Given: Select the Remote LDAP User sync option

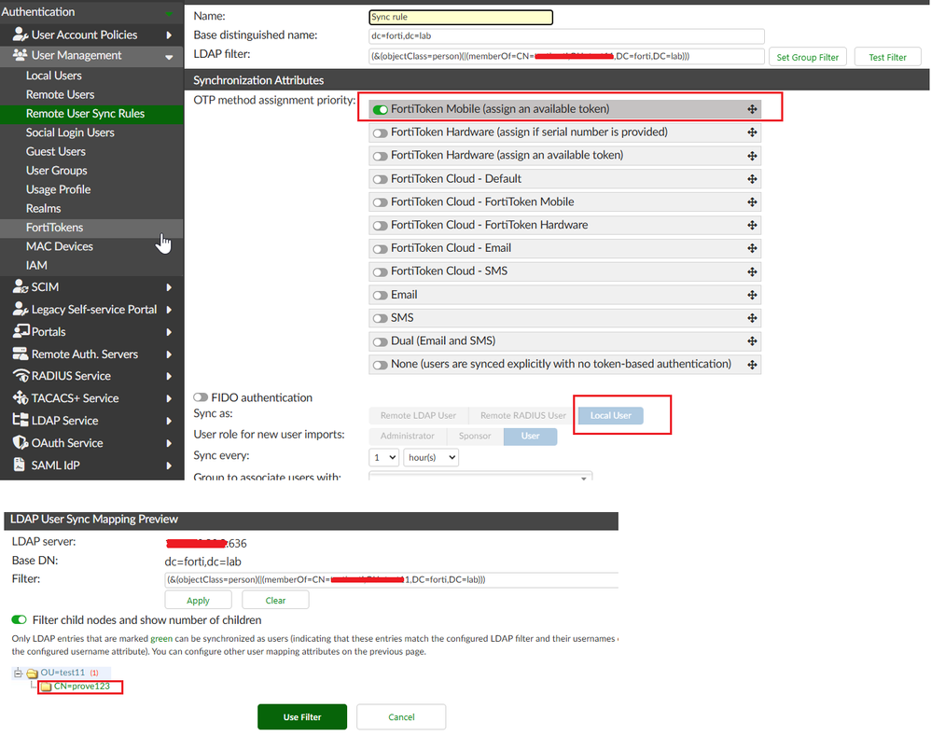Looking at the screenshot, I should [x=419, y=415].
